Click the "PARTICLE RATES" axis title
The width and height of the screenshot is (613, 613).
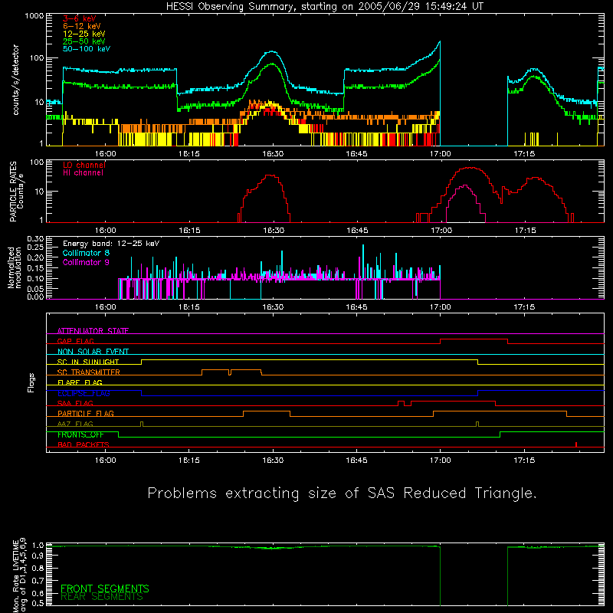pos(13,192)
